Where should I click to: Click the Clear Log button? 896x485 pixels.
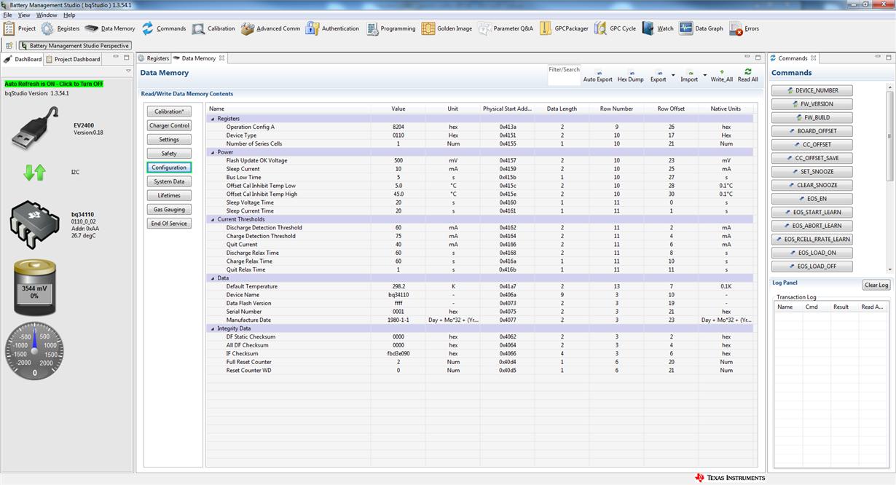point(876,285)
